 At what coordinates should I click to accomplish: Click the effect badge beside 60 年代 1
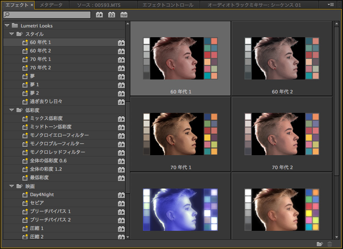tap(122, 42)
